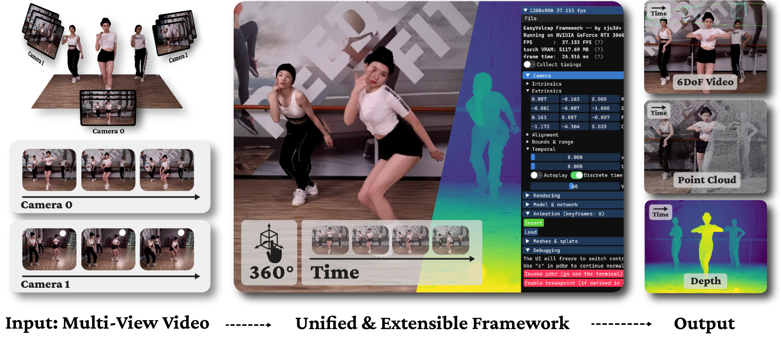Click the 'Running on NVIDIA GeForce RTX 3060' line
This screenshot has width=781, height=338.
coord(574,35)
